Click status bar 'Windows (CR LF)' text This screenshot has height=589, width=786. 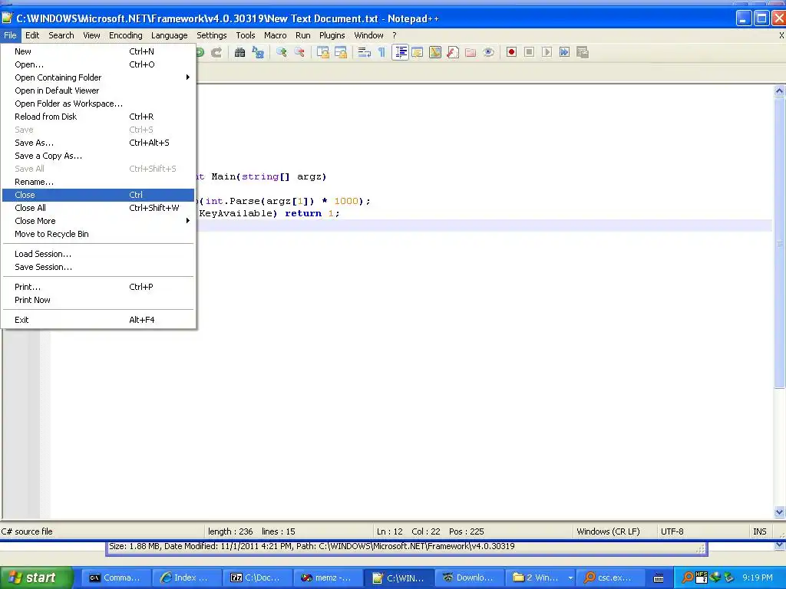coord(608,531)
